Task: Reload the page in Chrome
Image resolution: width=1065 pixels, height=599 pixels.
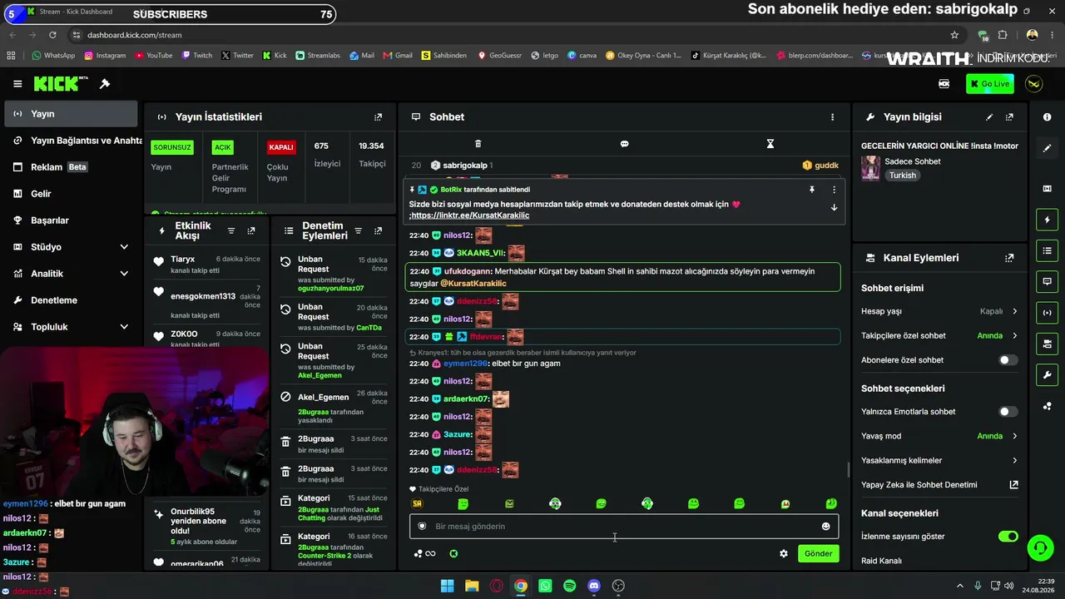Action: point(52,35)
